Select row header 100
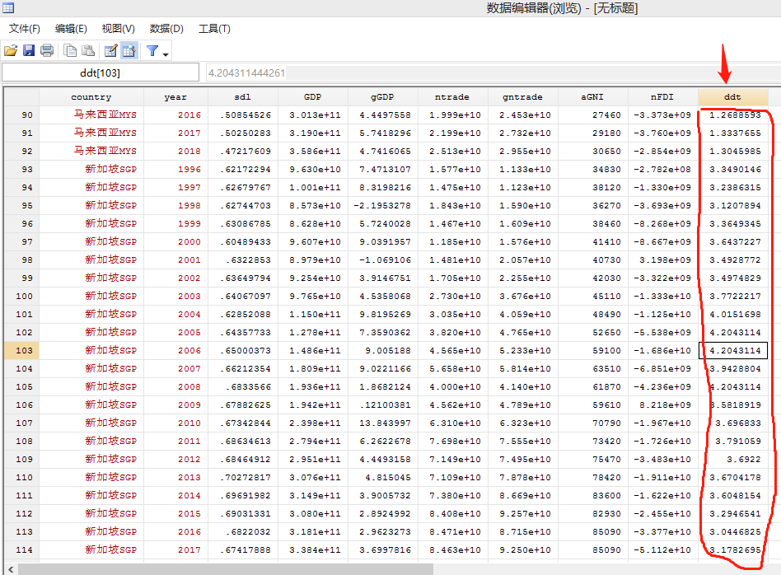The height and width of the screenshot is (575, 781). click(x=22, y=296)
